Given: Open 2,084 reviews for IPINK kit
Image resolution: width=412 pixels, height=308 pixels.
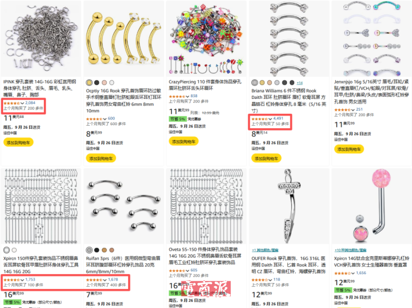Looking at the screenshot, I should [30, 103].
